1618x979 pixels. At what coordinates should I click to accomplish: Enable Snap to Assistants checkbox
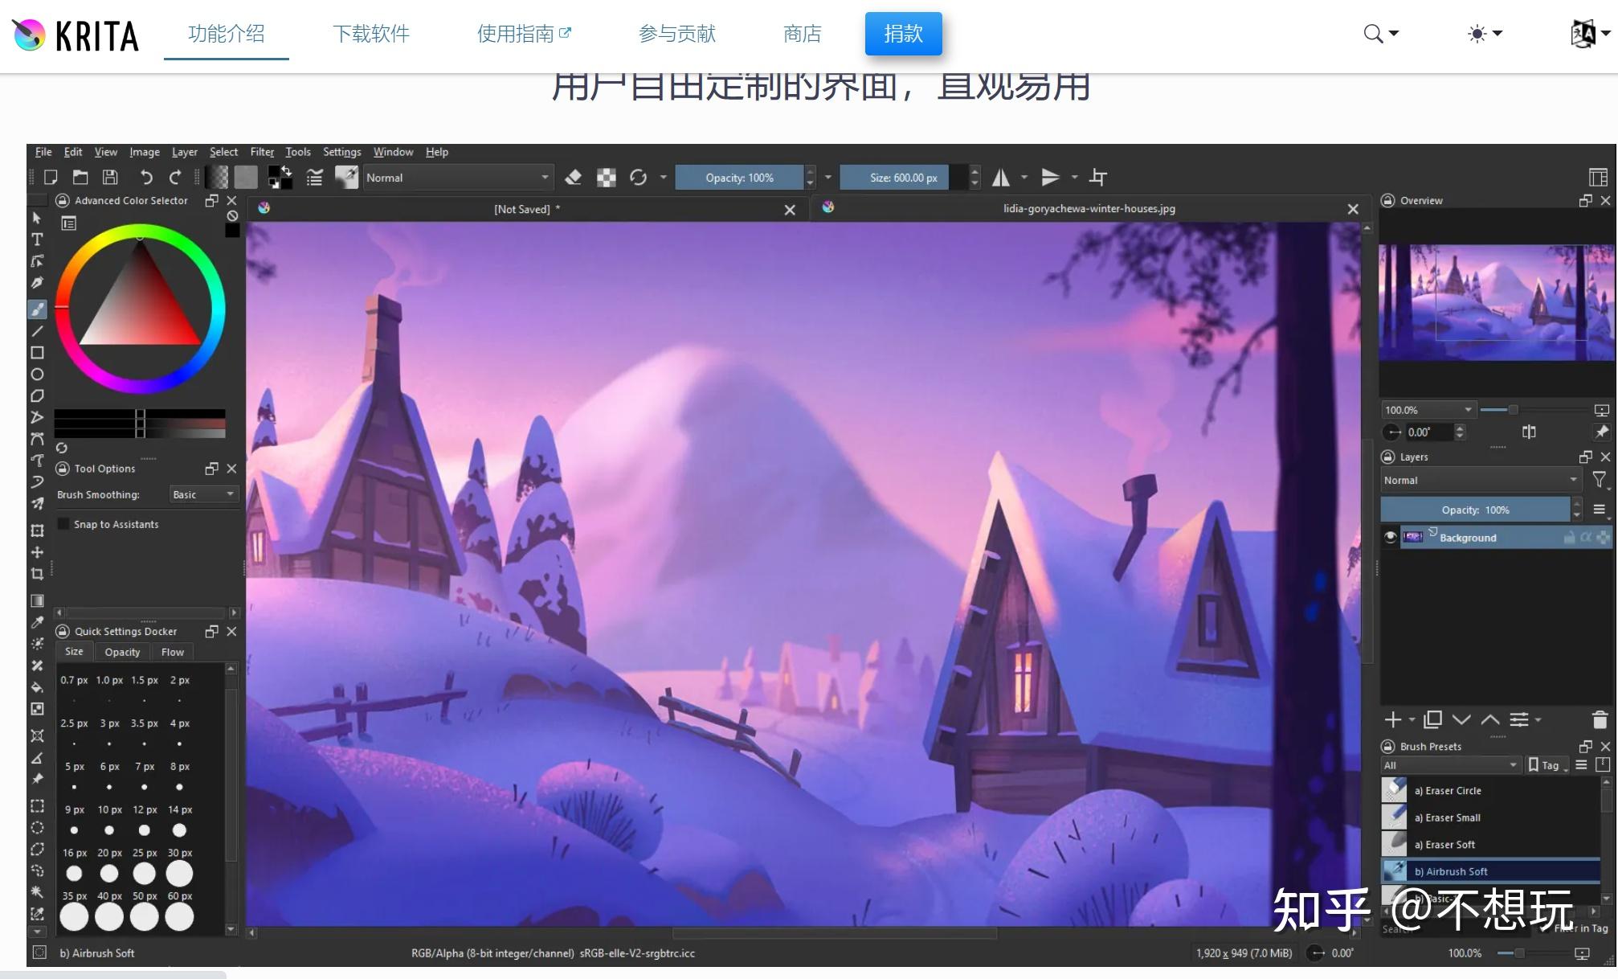coord(63,524)
